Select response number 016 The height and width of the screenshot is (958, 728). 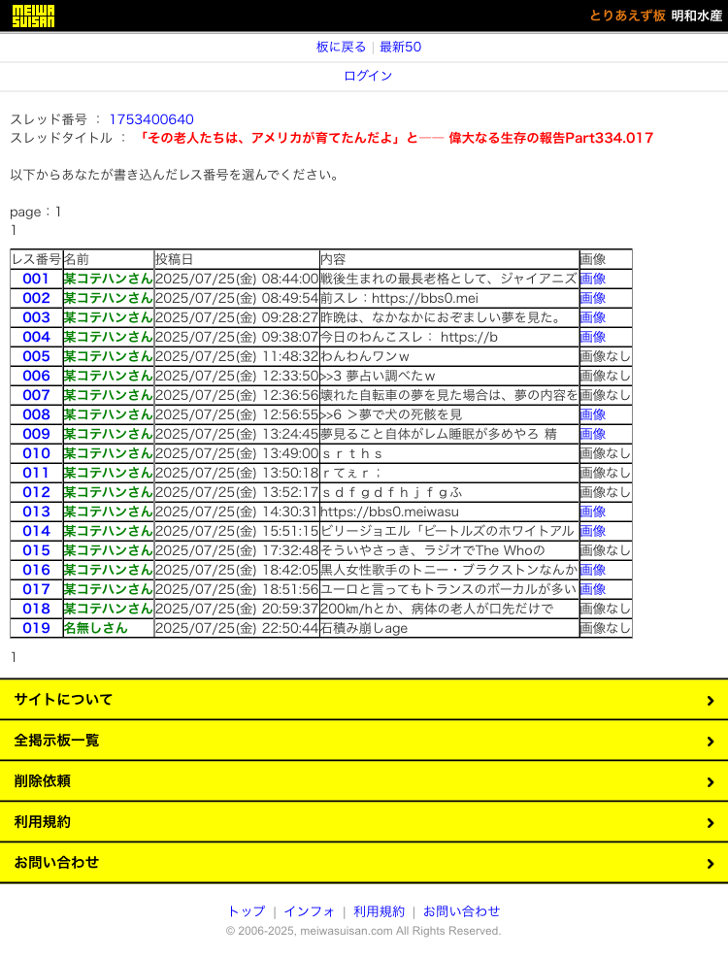click(36, 570)
